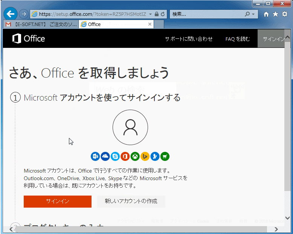
Task: Open the address bar autocomplete dropdown arrow
Action: tap(150, 14)
